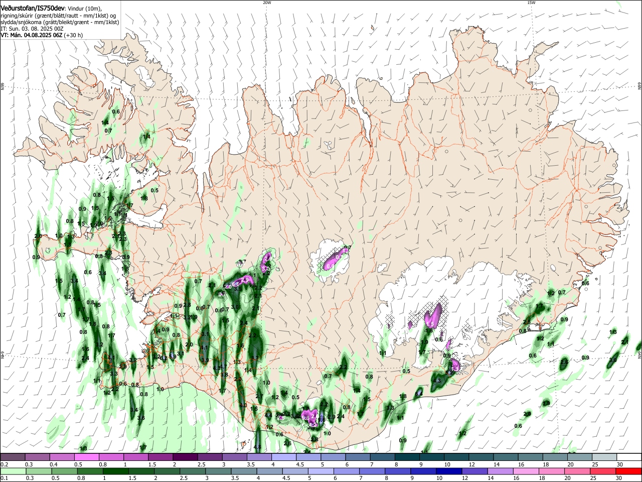Image resolution: width=642 pixels, height=482 pixels.
Task: Pick the 1 magenta swatch in snow scale
Action: click(x=135, y=457)
